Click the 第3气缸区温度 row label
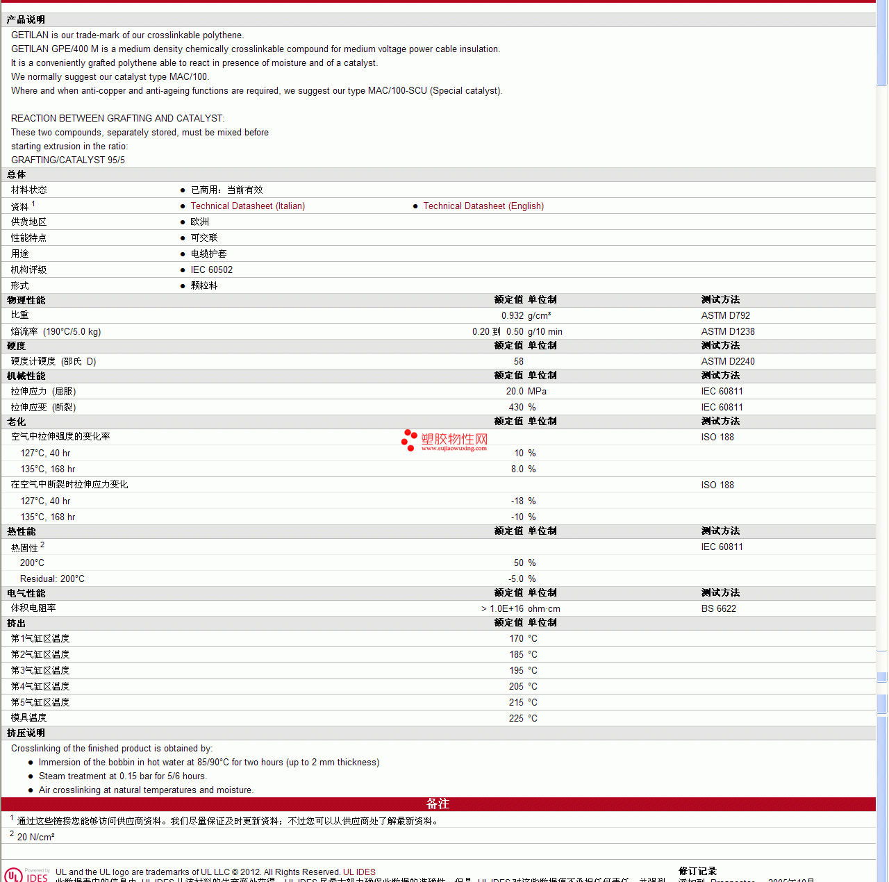 click(x=40, y=671)
